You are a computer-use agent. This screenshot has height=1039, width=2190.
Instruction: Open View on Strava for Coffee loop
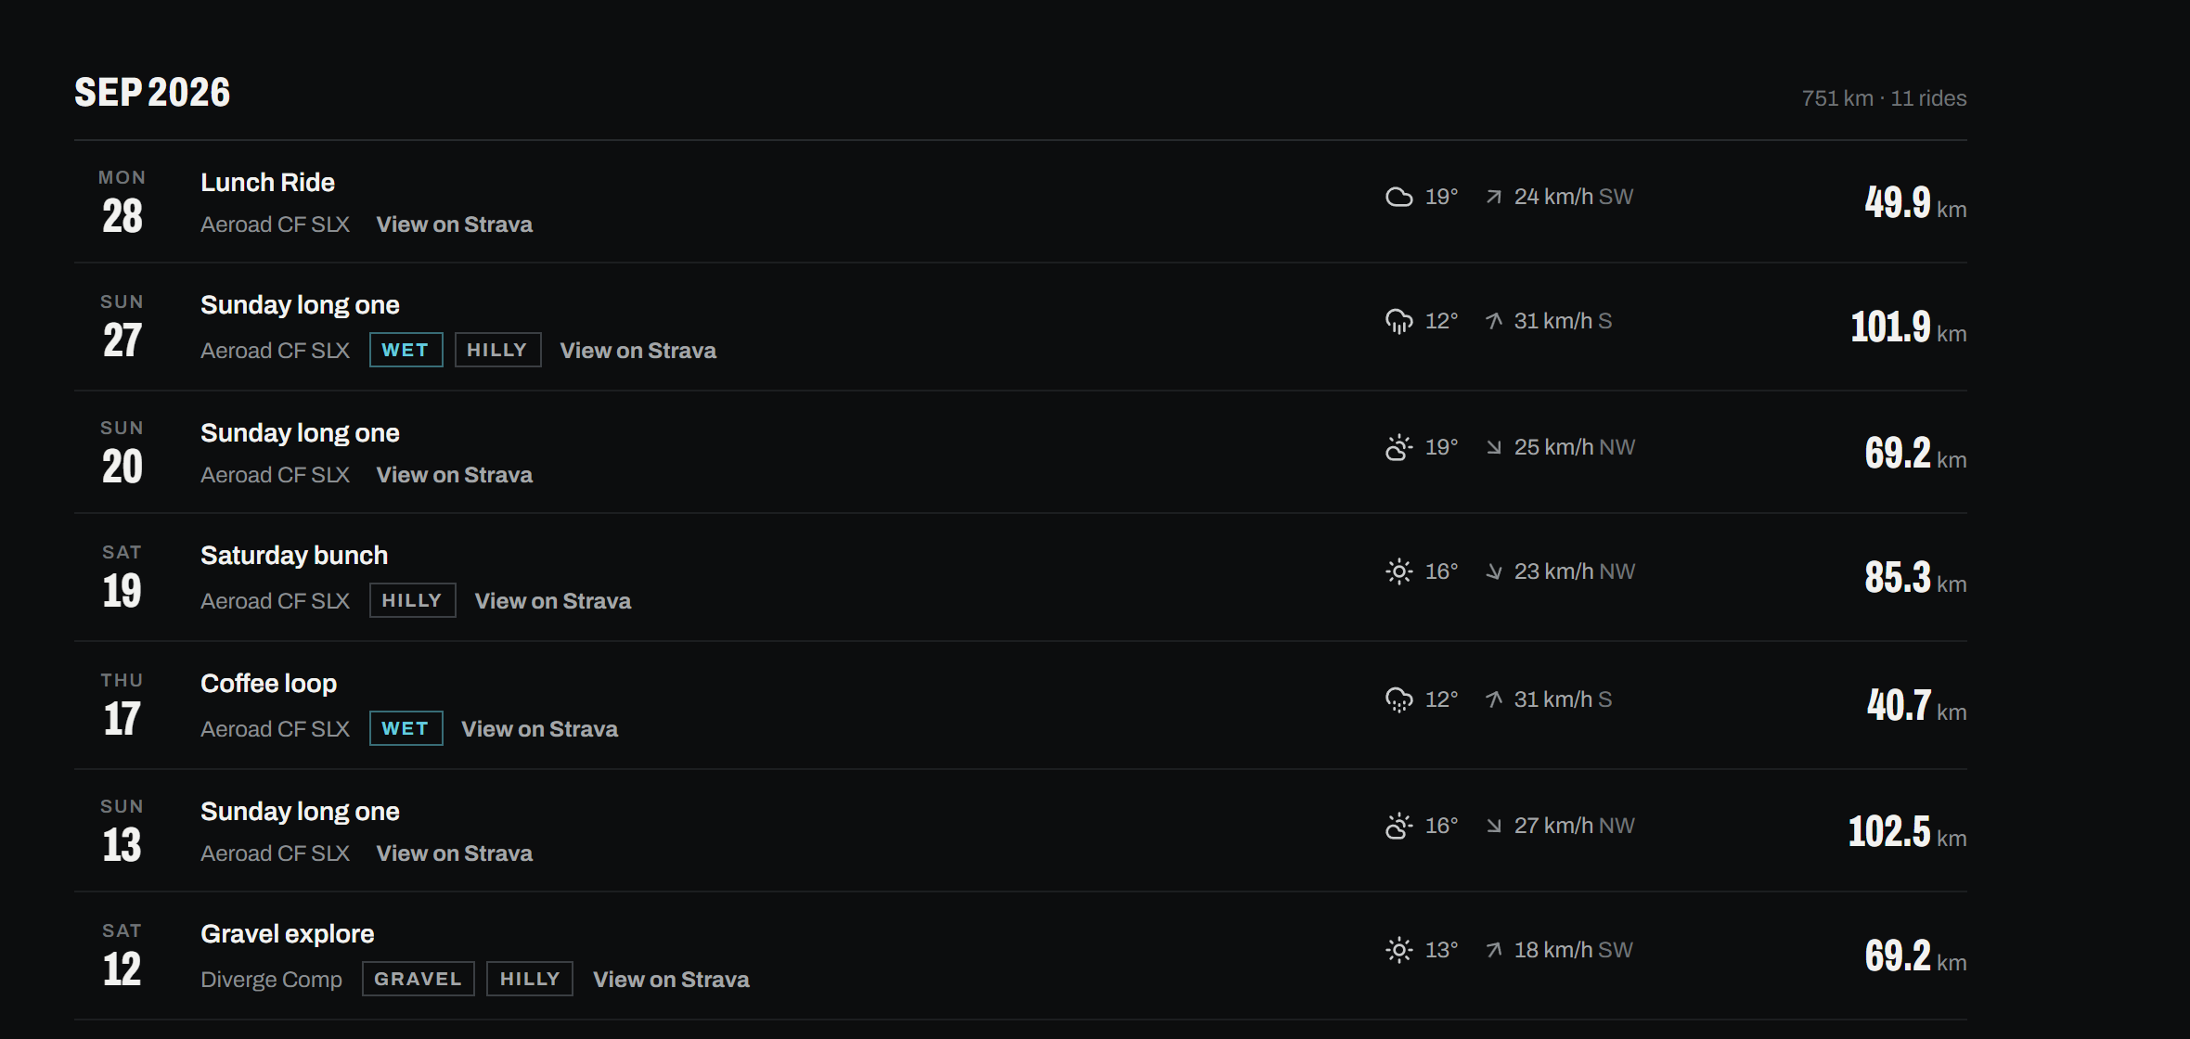point(539,729)
